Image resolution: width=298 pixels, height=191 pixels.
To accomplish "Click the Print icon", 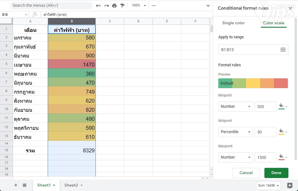I will pos(114,6).
